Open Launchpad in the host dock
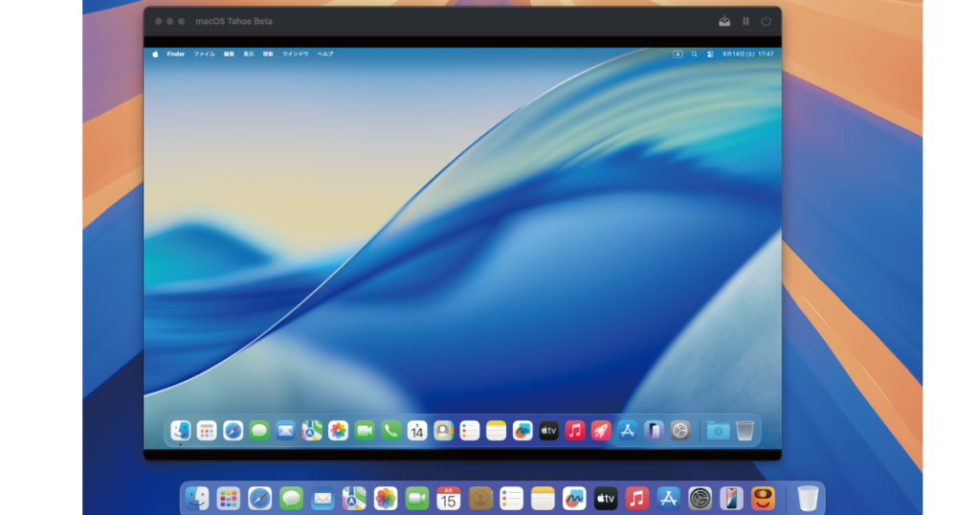This screenshot has height=515, width=980. [x=228, y=498]
